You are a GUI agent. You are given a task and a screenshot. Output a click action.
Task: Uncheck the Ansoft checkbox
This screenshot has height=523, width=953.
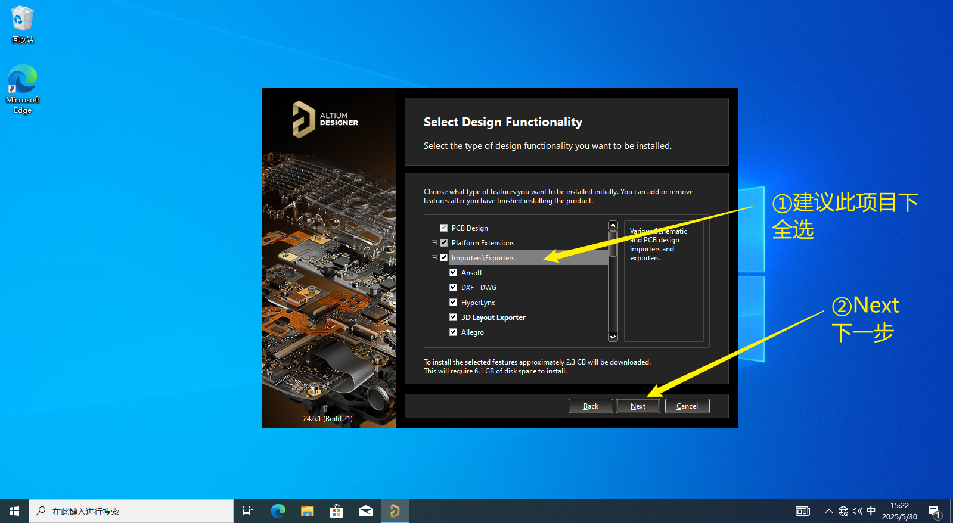pos(453,272)
